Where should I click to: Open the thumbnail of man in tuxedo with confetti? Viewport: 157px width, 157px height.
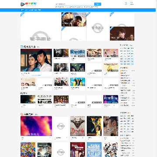[61, 82]
